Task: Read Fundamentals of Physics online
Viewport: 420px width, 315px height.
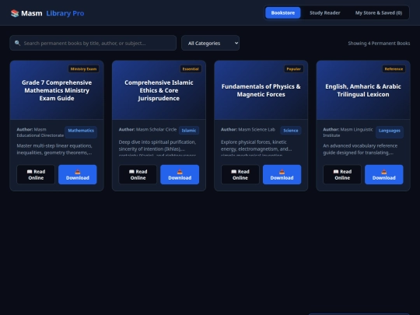Action: click(x=240, y=175)
